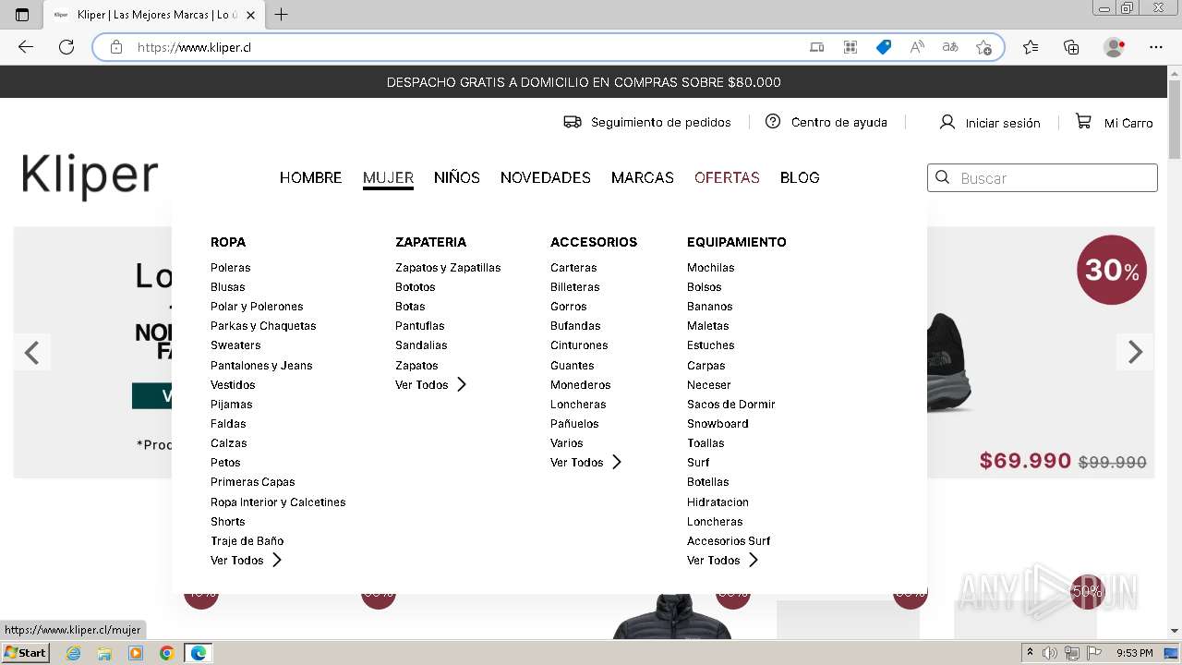Image resolution: width=1182 pixels, height=665 pixels.
Task: Open Botellas under Equipamiento
Action: pyautogui.click(x=708, y=482)
